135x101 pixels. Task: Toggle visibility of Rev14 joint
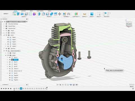pyautogui.click(x=10, y=62)
